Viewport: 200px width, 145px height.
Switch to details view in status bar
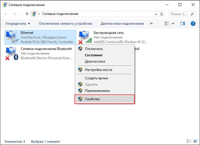(189, 141)
